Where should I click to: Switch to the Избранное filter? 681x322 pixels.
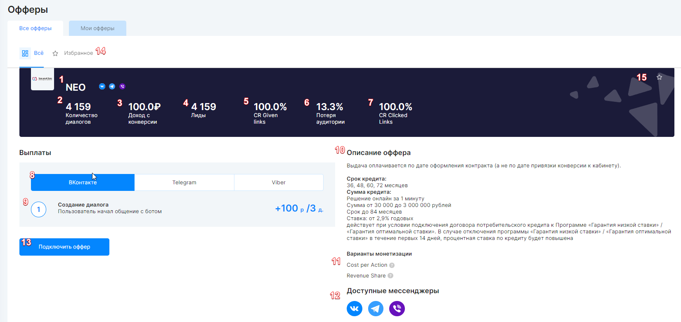[x=78, y=53]
